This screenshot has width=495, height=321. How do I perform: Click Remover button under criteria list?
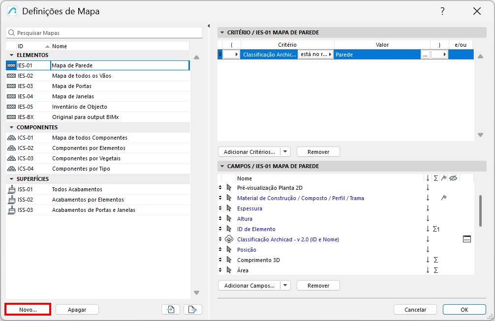pos(318,152)
